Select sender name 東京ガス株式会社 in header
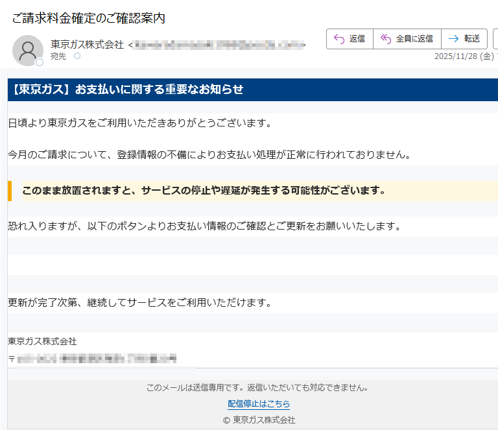The width and height of the screenshot is (498, 430). [87, 45]
